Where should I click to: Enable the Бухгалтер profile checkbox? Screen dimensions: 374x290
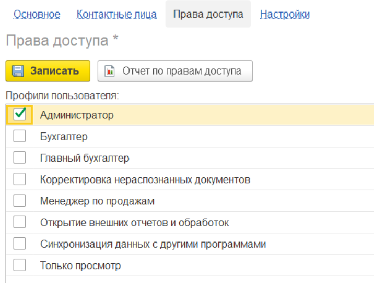coord(19,137)
